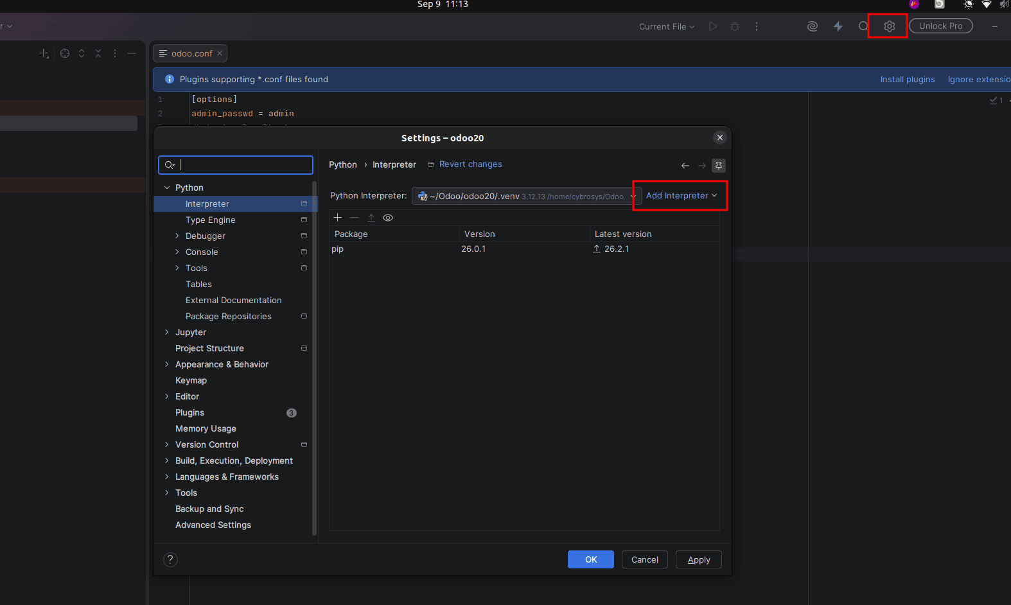1011x605 pixels.
Task: Open More Actions vertical dots in toolbar
Action: [757, 26]
